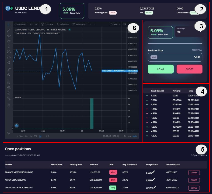The image size is (212, 194).
Task: Click the trash icon to remove drawings
Action: [9, 106]
